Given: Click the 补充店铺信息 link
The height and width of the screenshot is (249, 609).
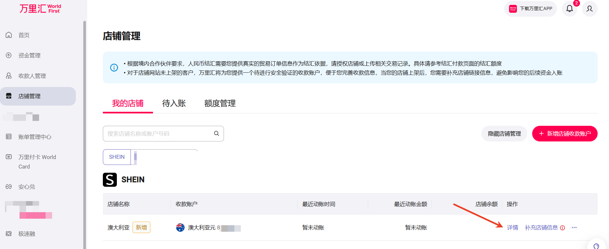Looking at the screenshot, I should [x=541, y=227].
